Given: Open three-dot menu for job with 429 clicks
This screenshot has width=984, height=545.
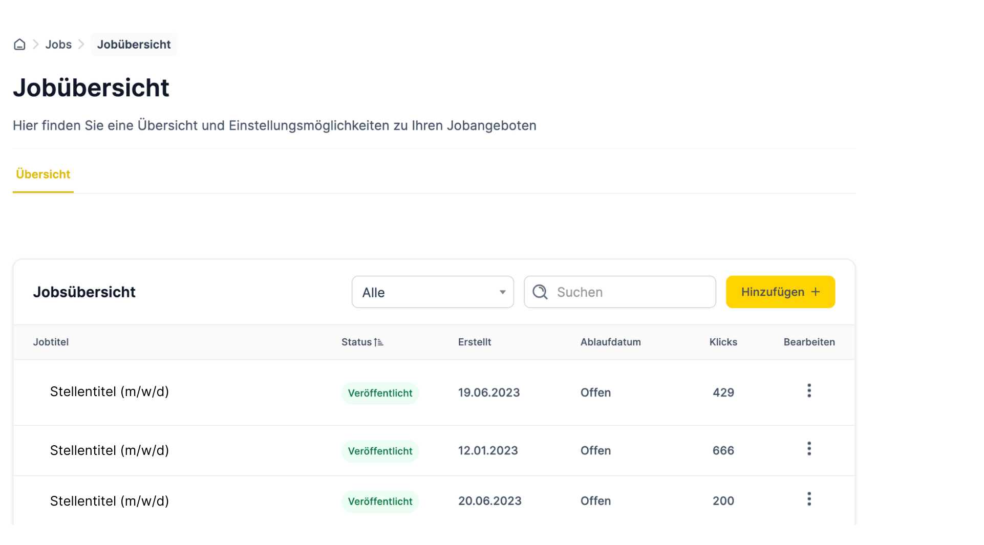Looking at the screenshot, I should click(809, 391).
